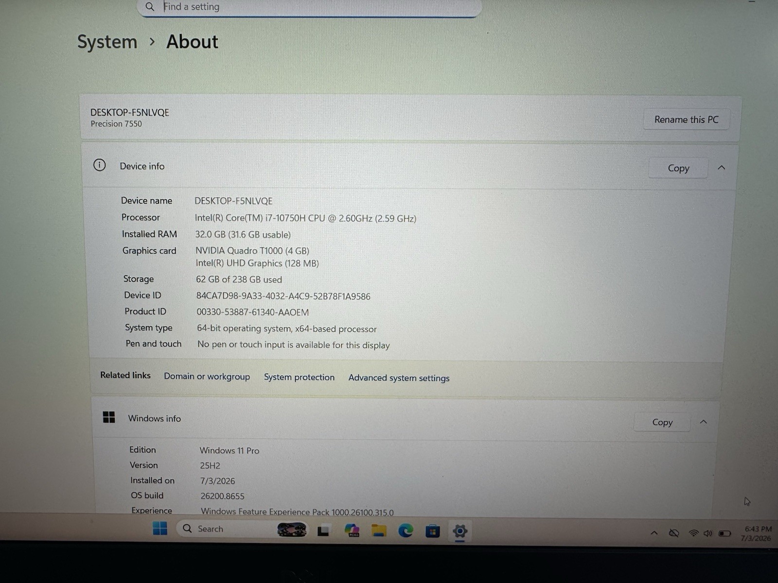Copy the Device info details
Screen dimensions: 778x583
click(x=678, y=168)
